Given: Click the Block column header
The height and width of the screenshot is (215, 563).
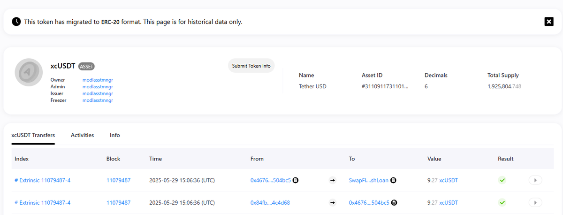Looking at the screenshot, I should point(113,159).
